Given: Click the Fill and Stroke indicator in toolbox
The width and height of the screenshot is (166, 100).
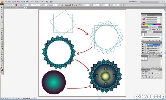Looking at the screenshot, I should pos(2,69).
